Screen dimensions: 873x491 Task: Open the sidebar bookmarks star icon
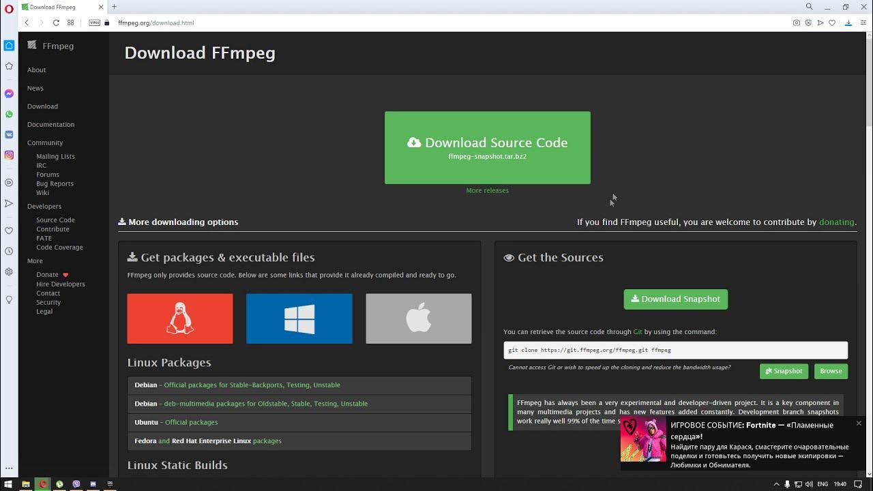(9, 66)
